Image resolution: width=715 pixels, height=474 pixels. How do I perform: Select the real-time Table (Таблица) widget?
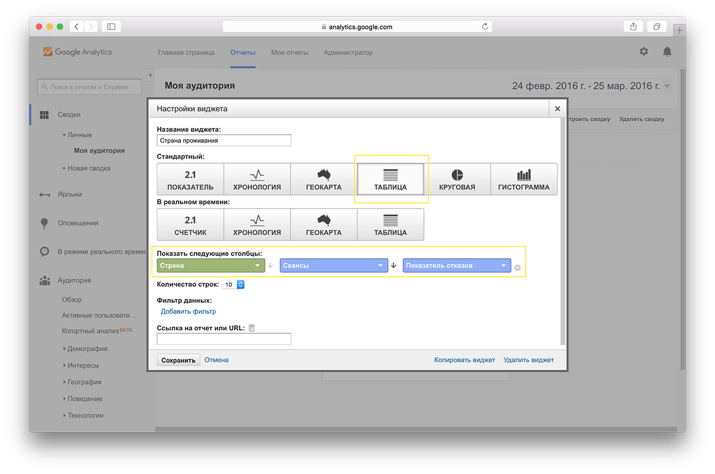coord(390,225)
